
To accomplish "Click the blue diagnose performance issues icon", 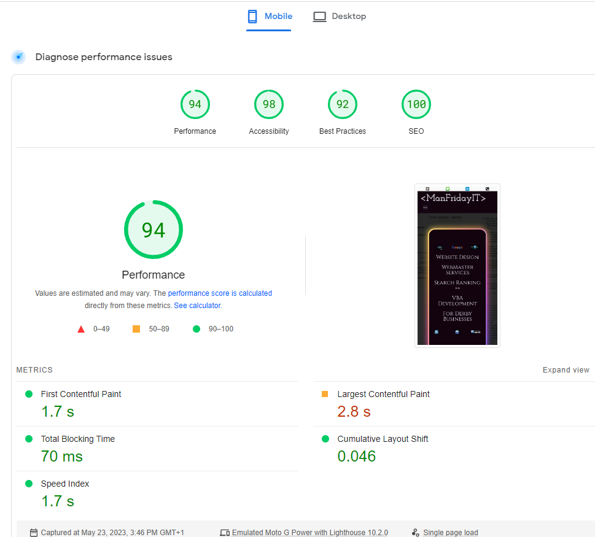I will click(x=19, y=57).
